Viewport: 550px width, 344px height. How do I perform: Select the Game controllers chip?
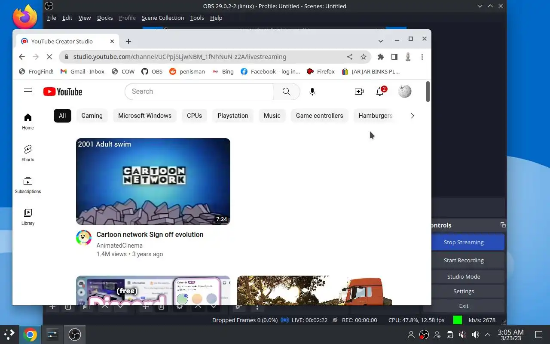(319, 116)
